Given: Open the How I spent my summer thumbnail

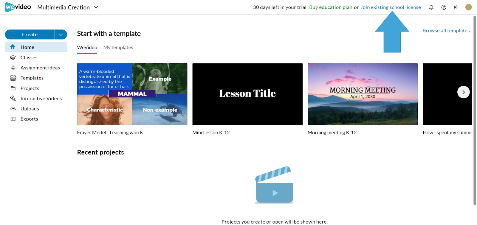Looking at the screenshot, I should click(x=447, y=94).
